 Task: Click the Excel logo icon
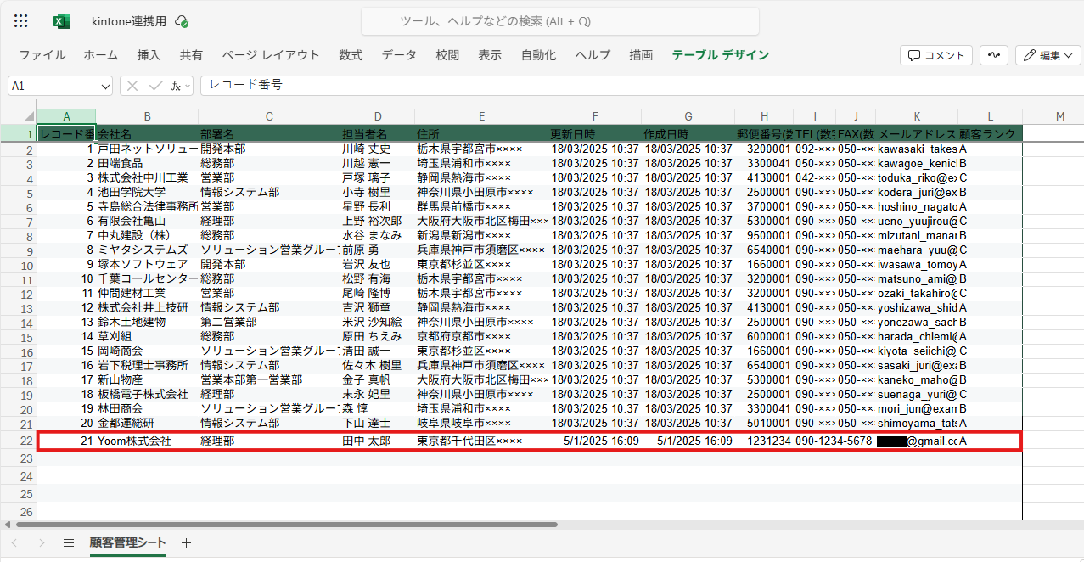point(62,21)
